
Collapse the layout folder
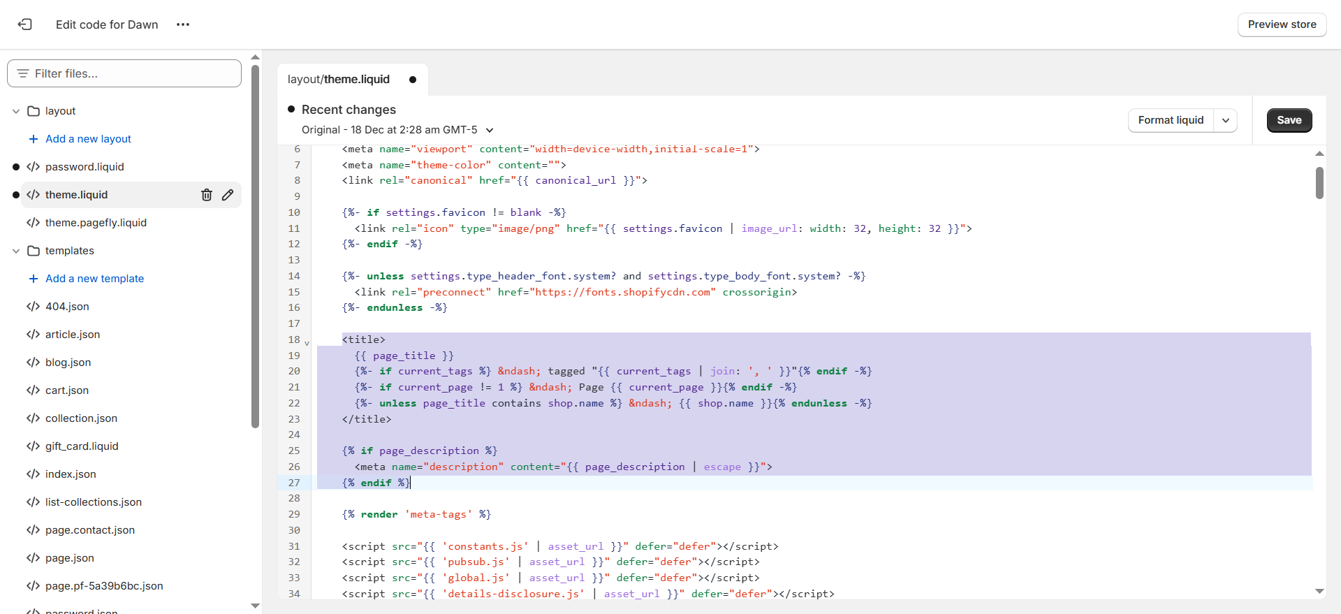pyautogui.click(x=16, y=111)
